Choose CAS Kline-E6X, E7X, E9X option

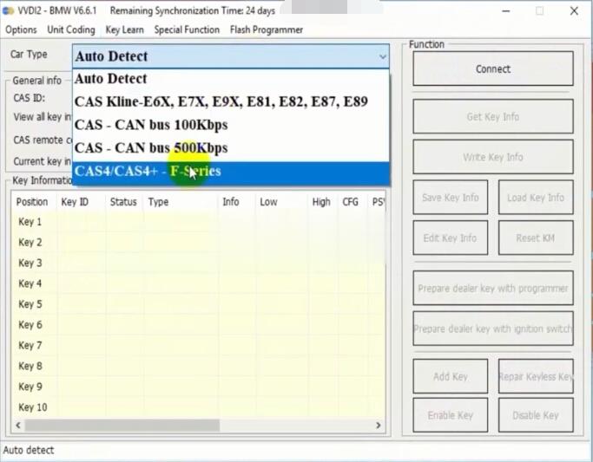coord(231,101)
